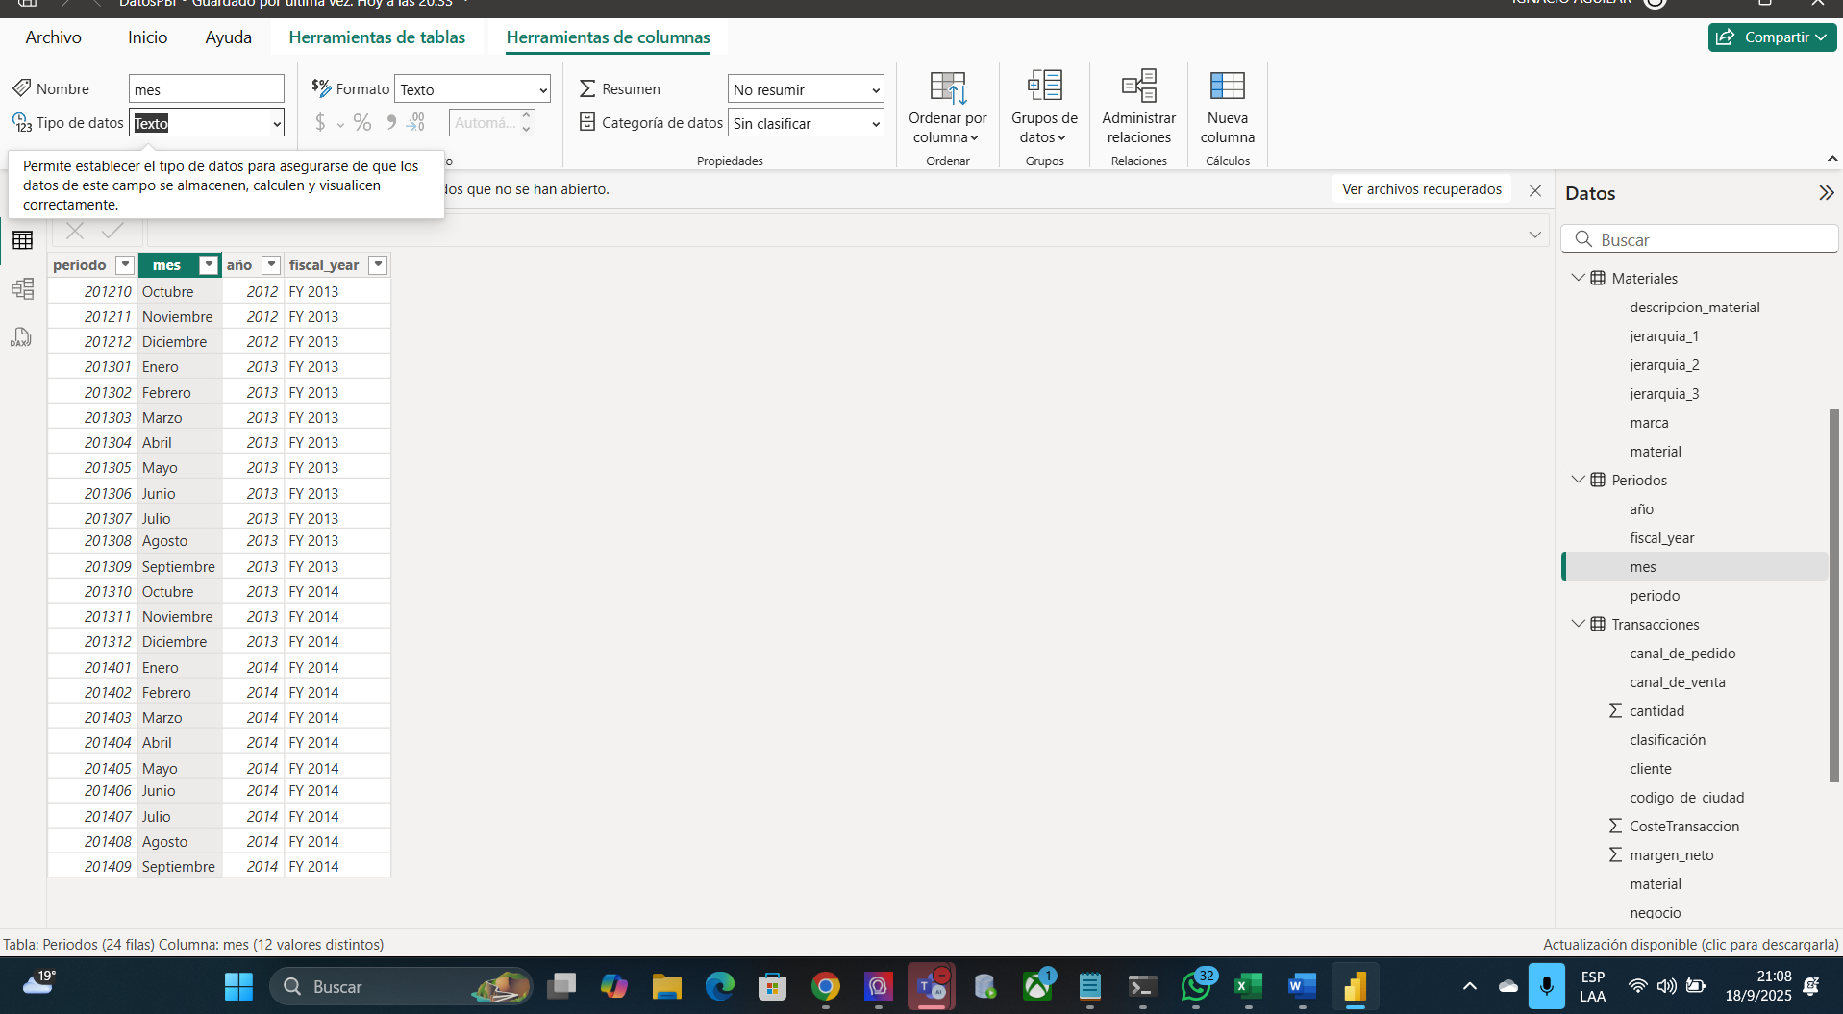Switch to table view in left sidebar
This screenshot has height=1014, width=1843.
point(23,240)
